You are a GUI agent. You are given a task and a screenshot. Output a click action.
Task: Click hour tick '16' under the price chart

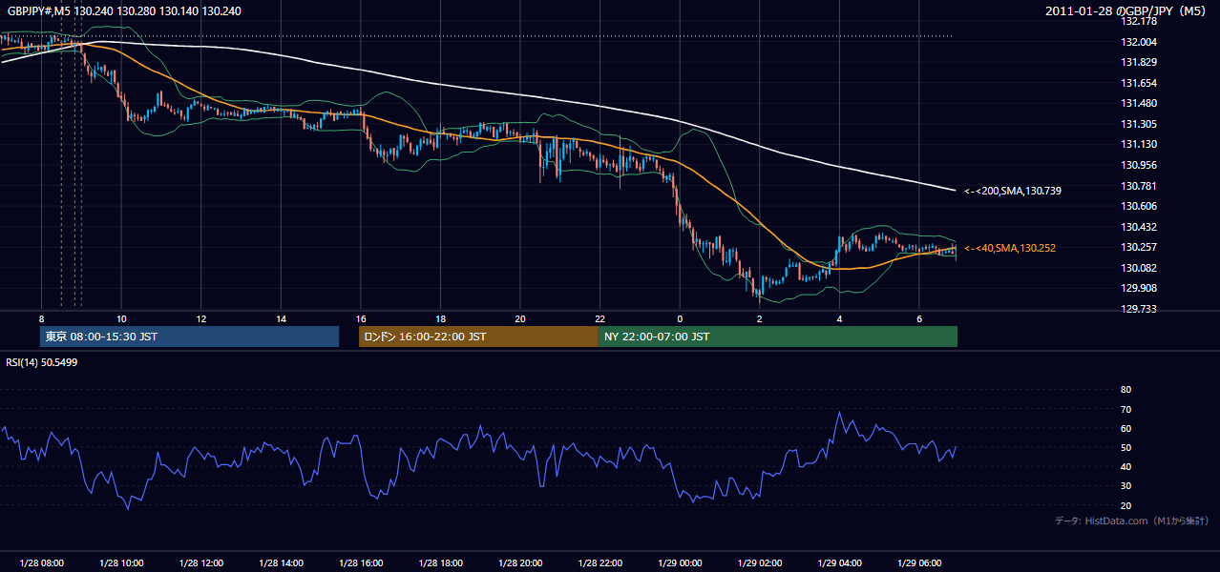[361, 318]
